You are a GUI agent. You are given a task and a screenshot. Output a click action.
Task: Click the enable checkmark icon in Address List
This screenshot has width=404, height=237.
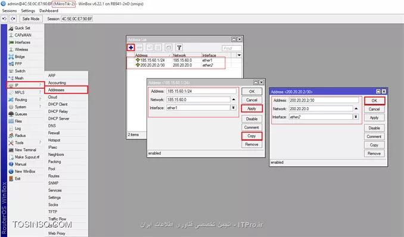(x=150, y=48)
